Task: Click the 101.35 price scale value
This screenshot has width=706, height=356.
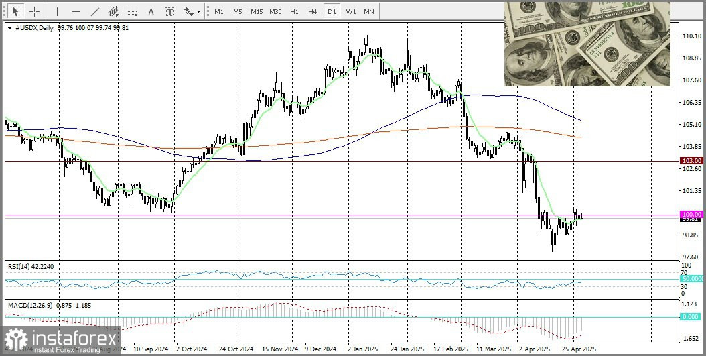Action: point(693,190)
